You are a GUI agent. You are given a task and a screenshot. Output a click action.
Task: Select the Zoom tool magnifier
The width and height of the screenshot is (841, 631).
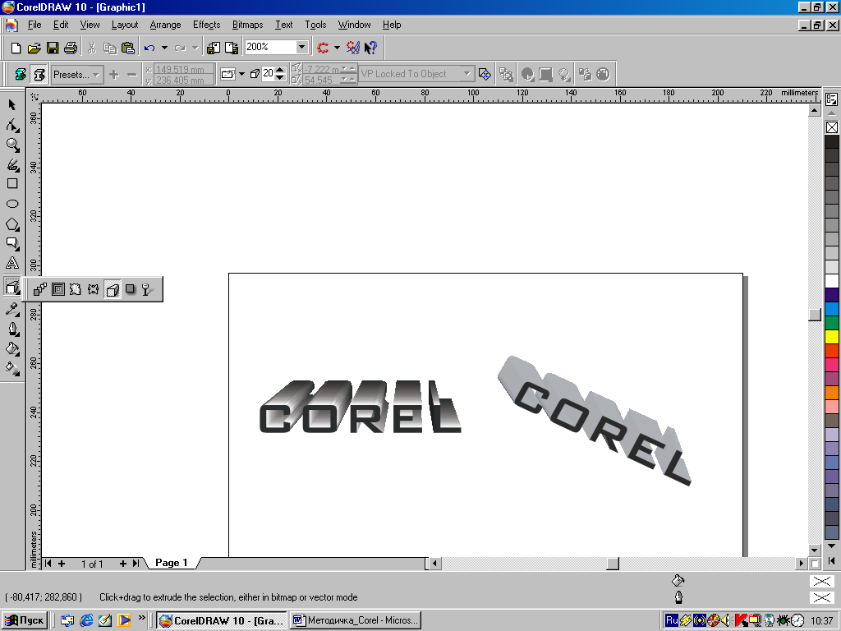click(x=12, y=145)
